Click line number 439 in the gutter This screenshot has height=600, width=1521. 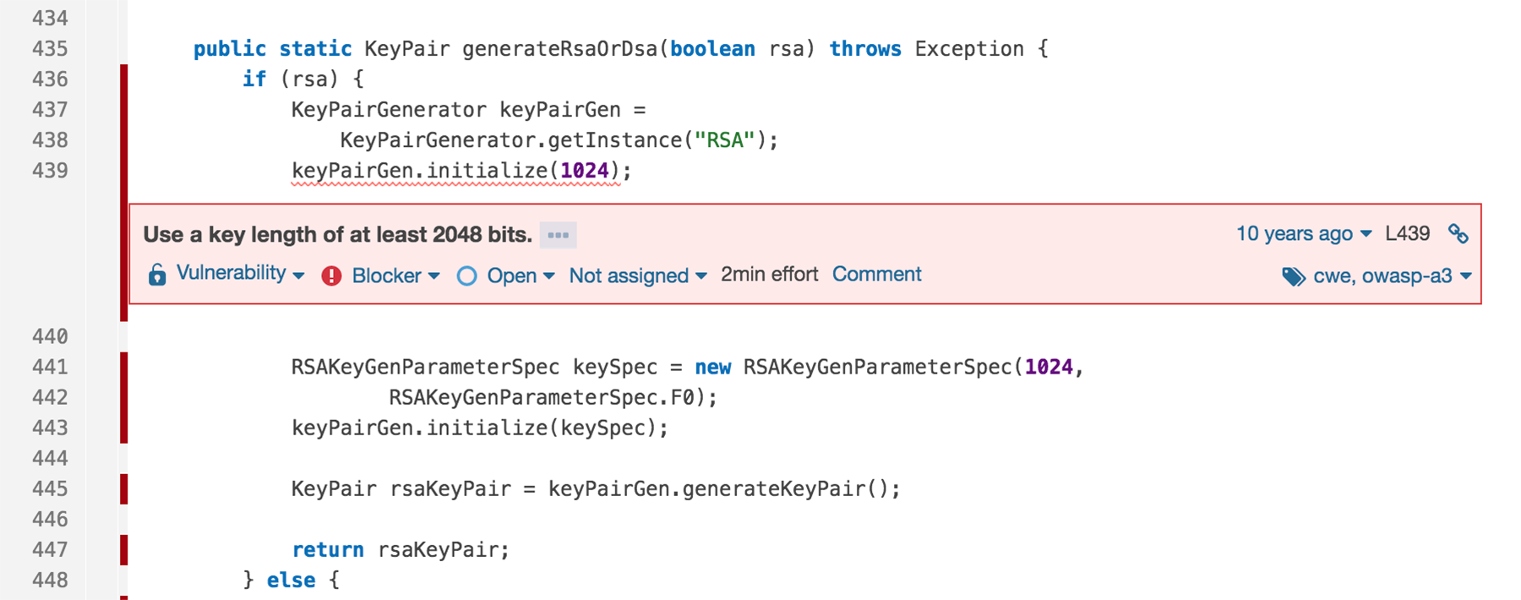50,171
